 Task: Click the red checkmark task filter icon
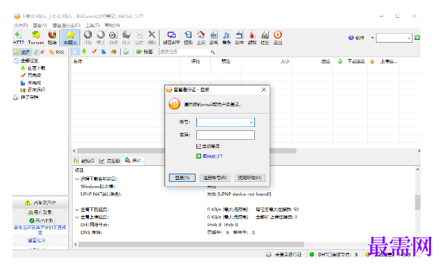94,52
